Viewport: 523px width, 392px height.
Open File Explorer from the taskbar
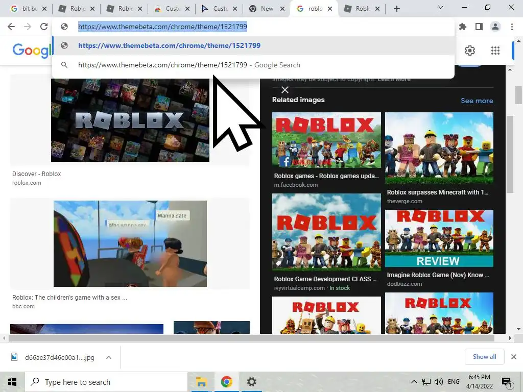201,382
